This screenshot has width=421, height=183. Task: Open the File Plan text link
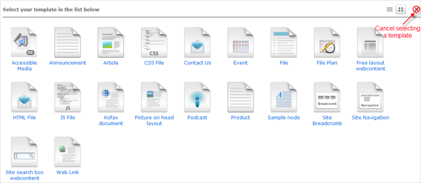pyautogui.click(x=327, y=63)
